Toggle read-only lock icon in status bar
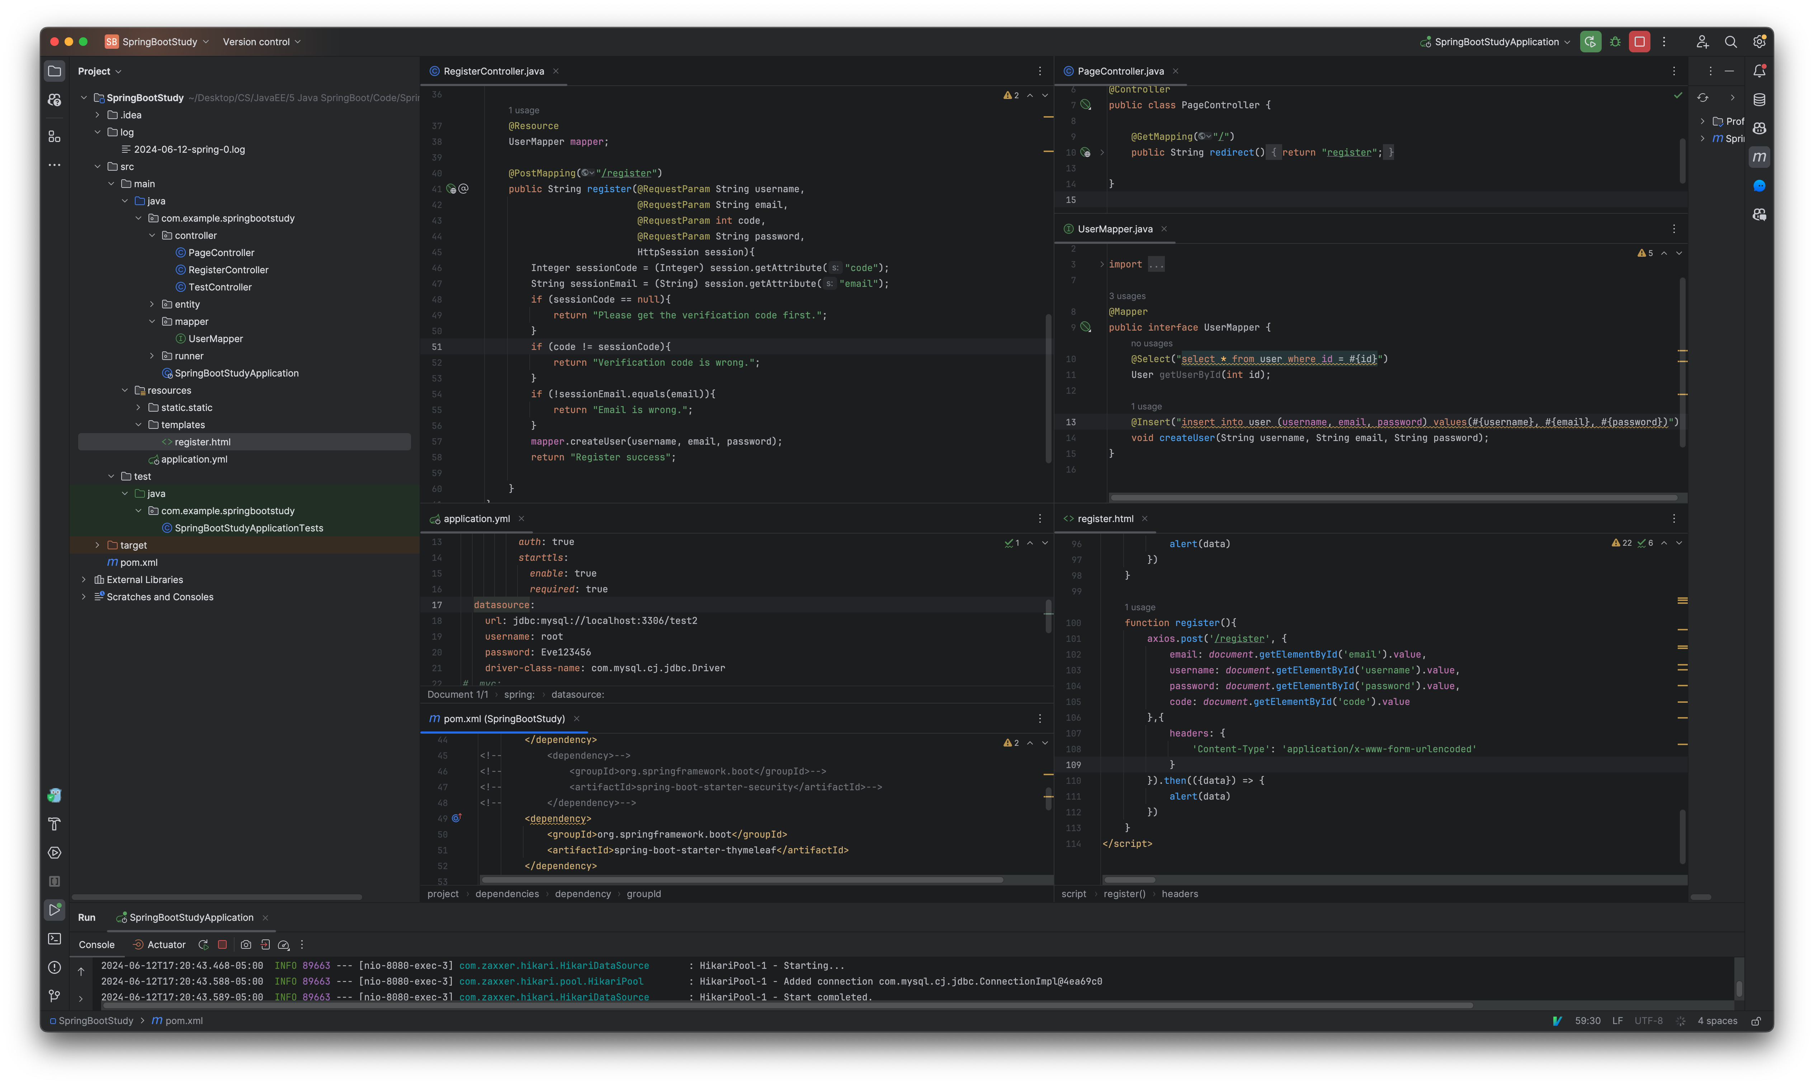This screenshot has width=1814, height=1085. [x=1756, y=1021]
